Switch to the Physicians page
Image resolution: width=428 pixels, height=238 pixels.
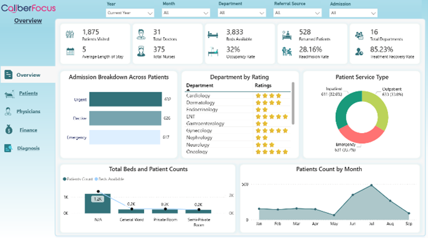click(28, 112)
